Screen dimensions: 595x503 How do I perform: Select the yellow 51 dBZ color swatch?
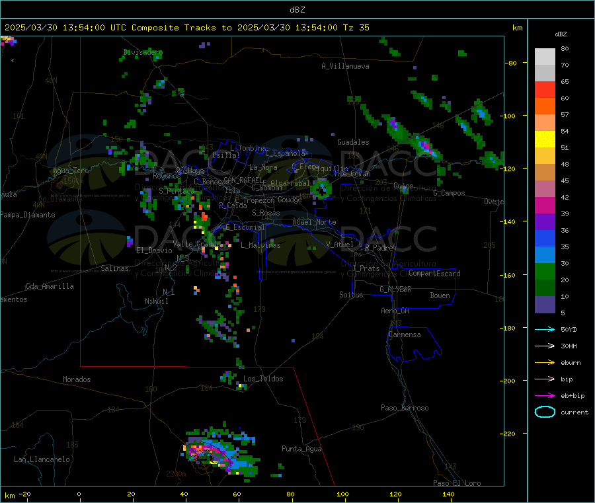tap(545, 139)
